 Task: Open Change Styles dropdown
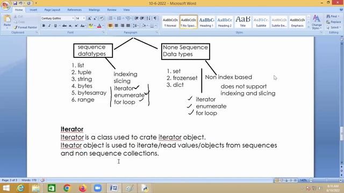tap(317, 22)
